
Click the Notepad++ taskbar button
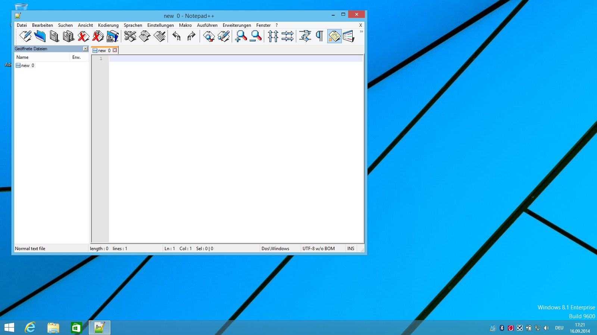pos(100,328)
